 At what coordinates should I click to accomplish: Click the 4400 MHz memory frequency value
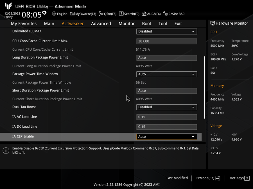[x=217, y=99]
